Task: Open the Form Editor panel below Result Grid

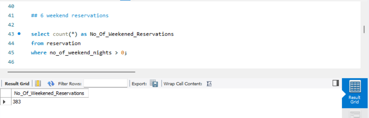Action: (355, 114)
